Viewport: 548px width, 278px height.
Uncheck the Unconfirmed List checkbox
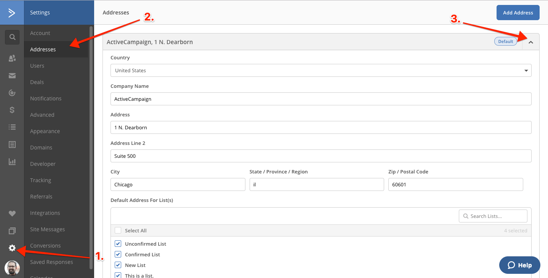pyautogui.click(x=118, y=244)
